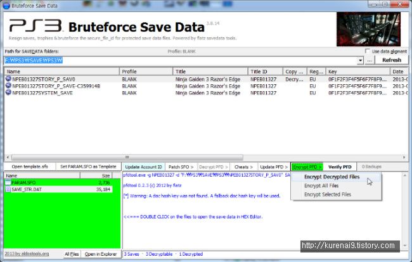Viewport: 412px width, 262px height.
Task: Choose Encrypt Decrypted Files from menu
Action: 336,177
